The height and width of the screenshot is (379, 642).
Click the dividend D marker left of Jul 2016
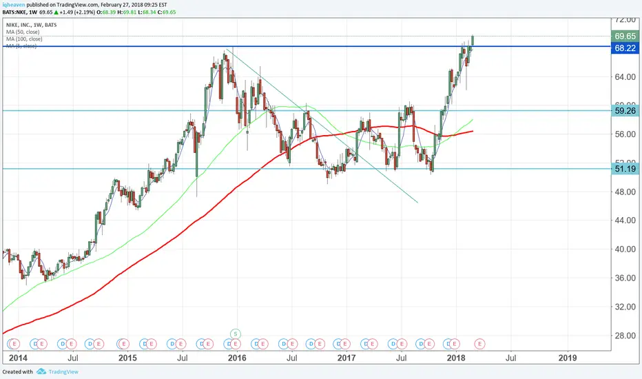283,344
